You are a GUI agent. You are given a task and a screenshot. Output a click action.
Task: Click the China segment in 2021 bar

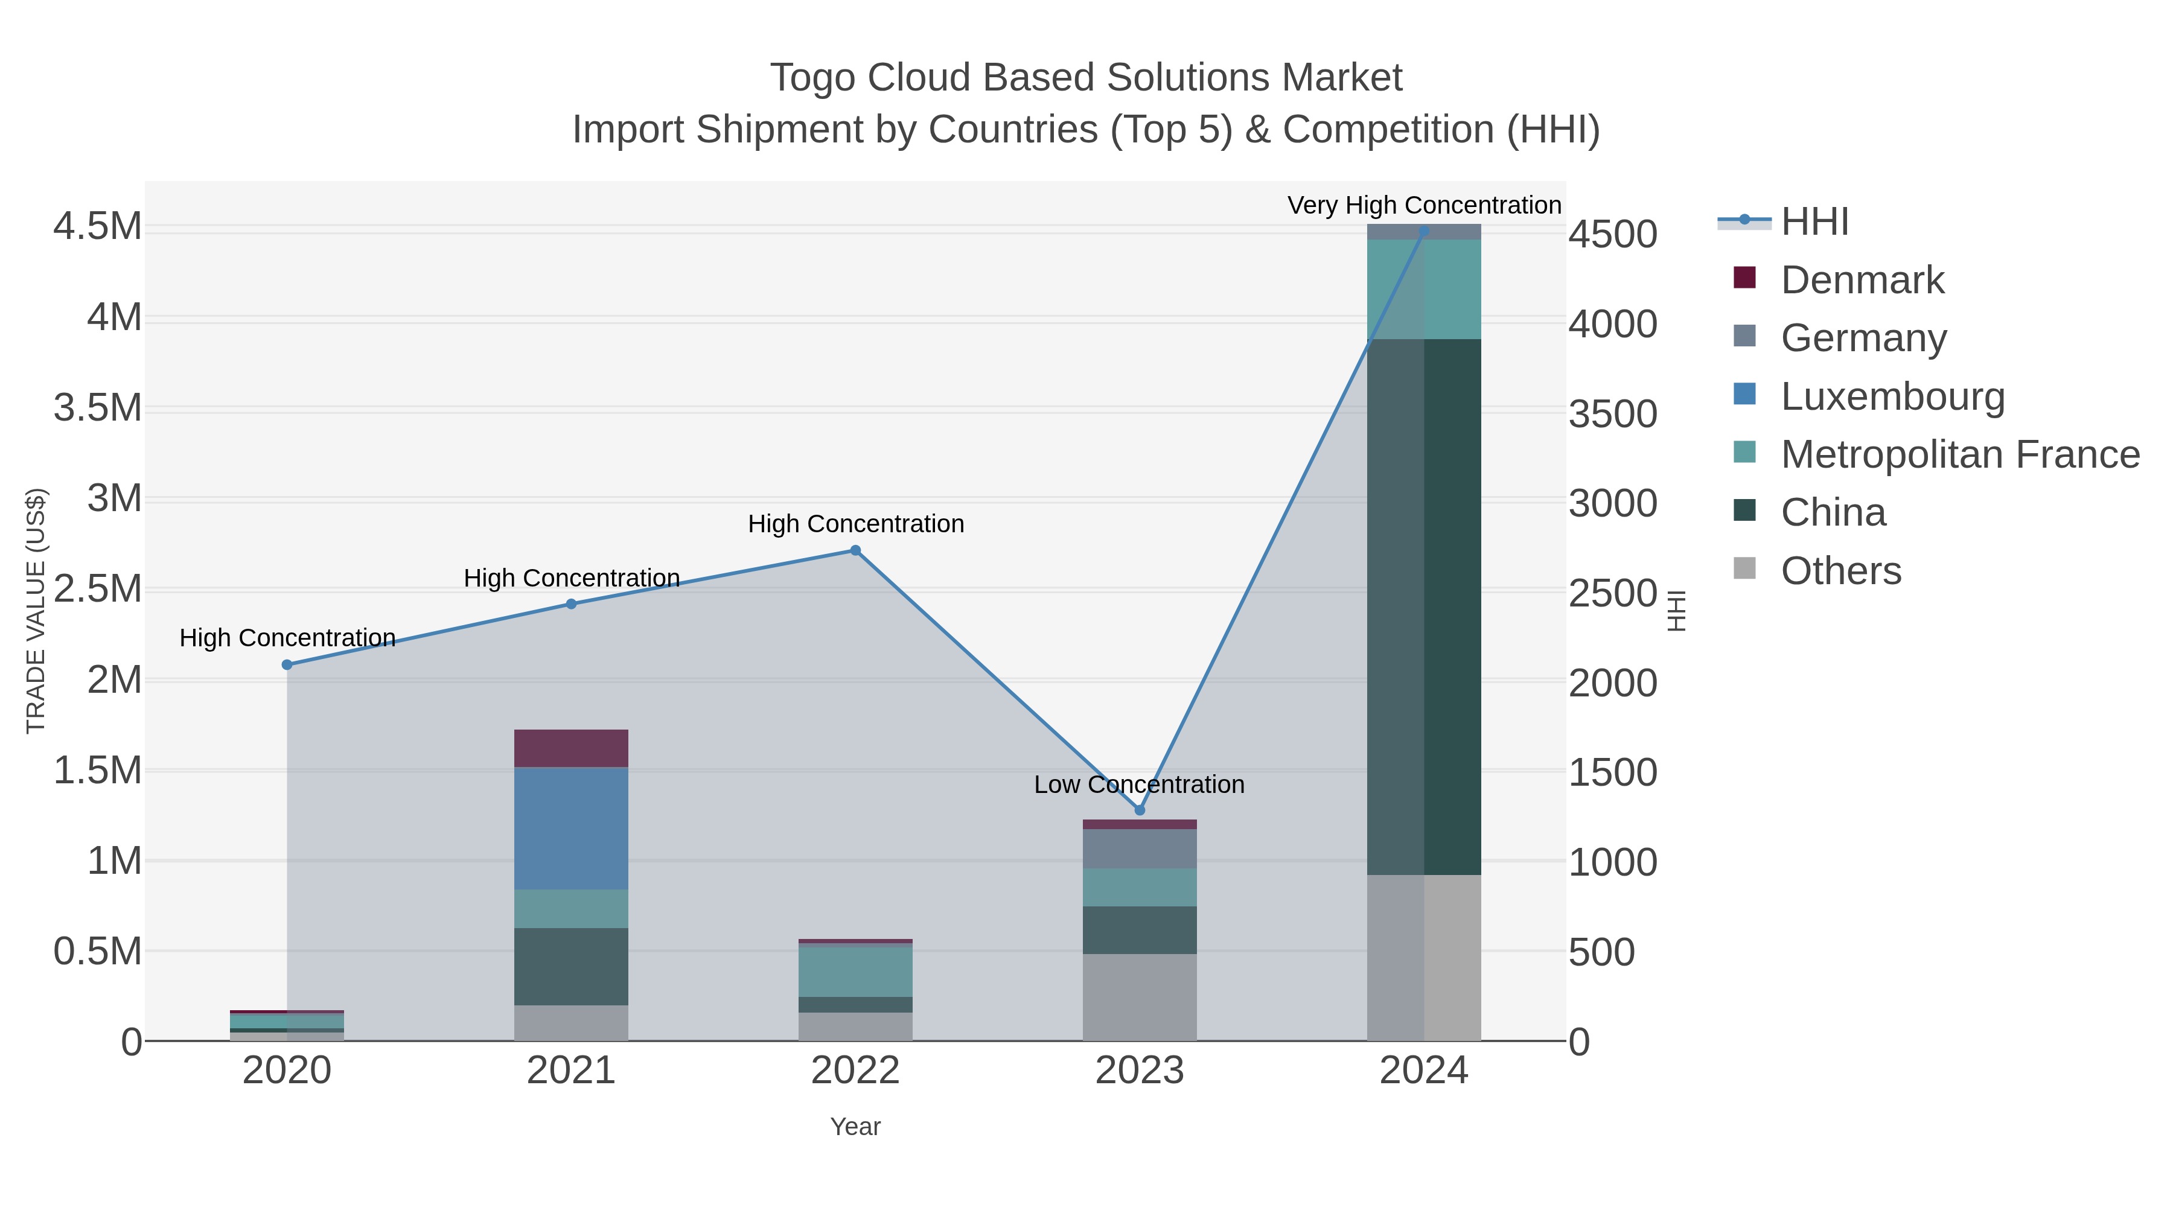[571, 967]
